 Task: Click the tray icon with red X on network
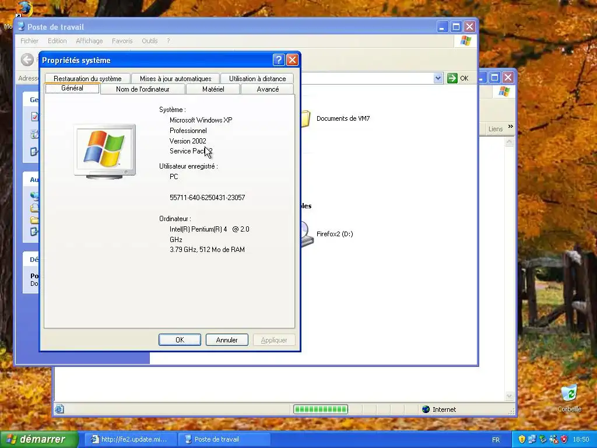tap(553, 439)
